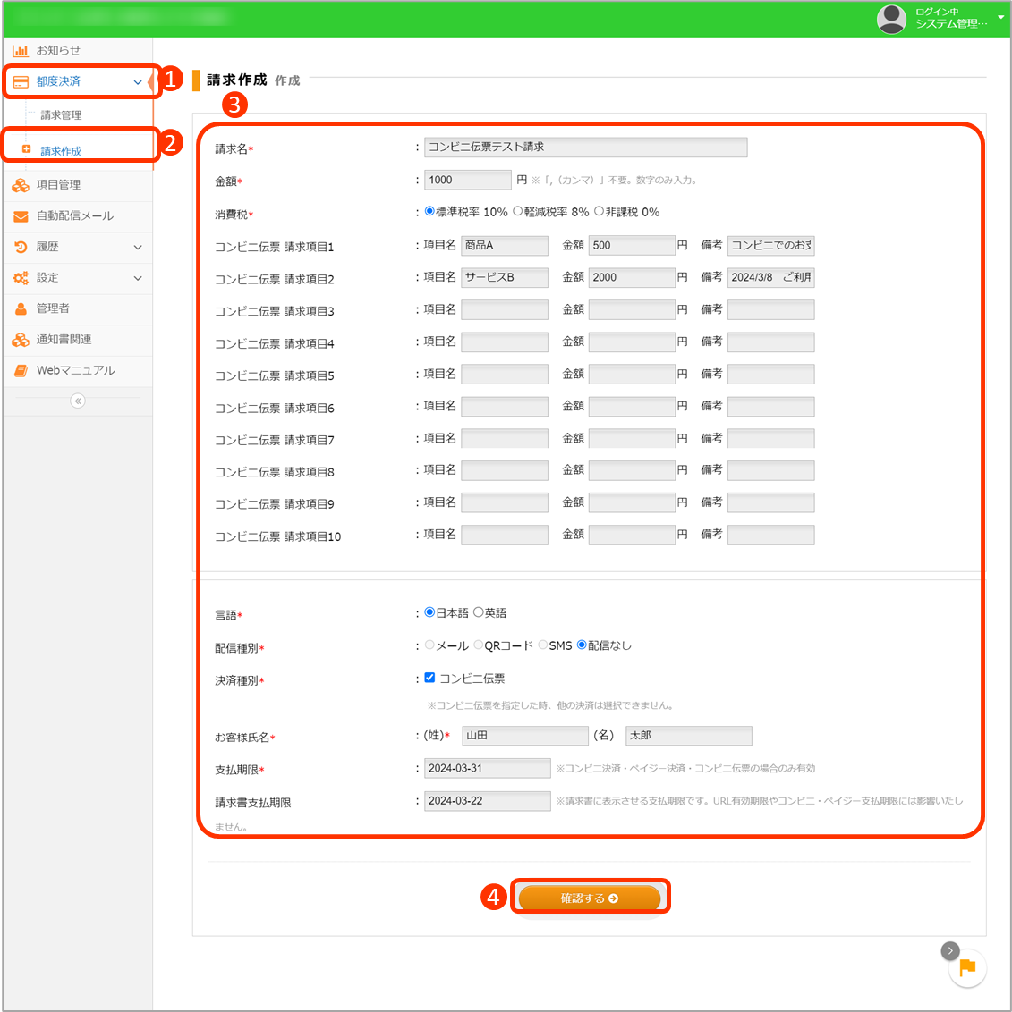Click the 請求名 text field
This screenshot has width=1012, height=1012.
pos(585,148)
